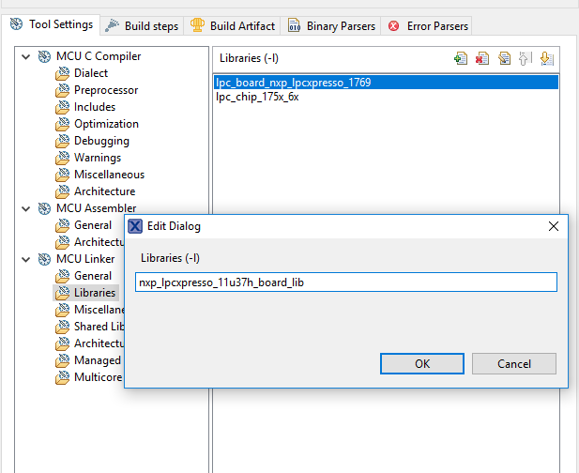The height and width of the screenshot is (473, 579).
Task: Open Dialect compiler settings
Action: coord(91,73)
